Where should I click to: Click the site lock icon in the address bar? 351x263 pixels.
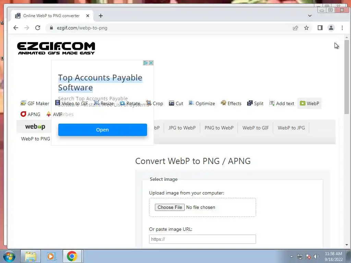[51, 28]
